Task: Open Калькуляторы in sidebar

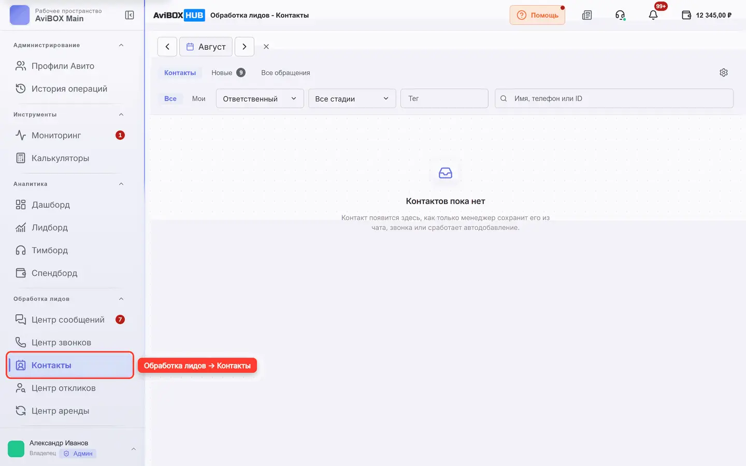Action: tap(69, 158)
